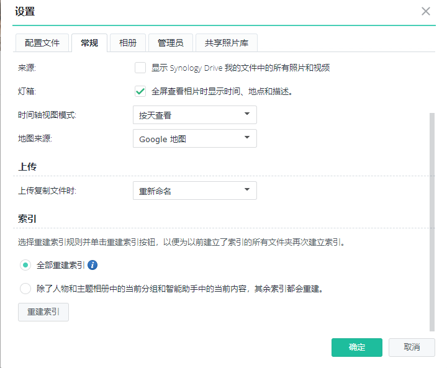Open the 时间轴视图模式 dropdown
The width and height of the screenshot is (447, 368).
pyautogui.click(x=195, y=115)
